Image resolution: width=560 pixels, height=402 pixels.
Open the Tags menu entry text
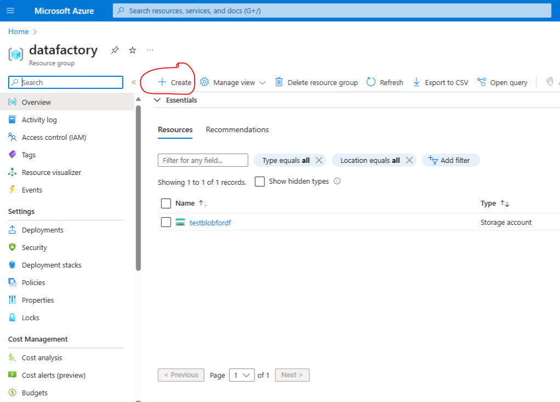click(x=29, y=155)
